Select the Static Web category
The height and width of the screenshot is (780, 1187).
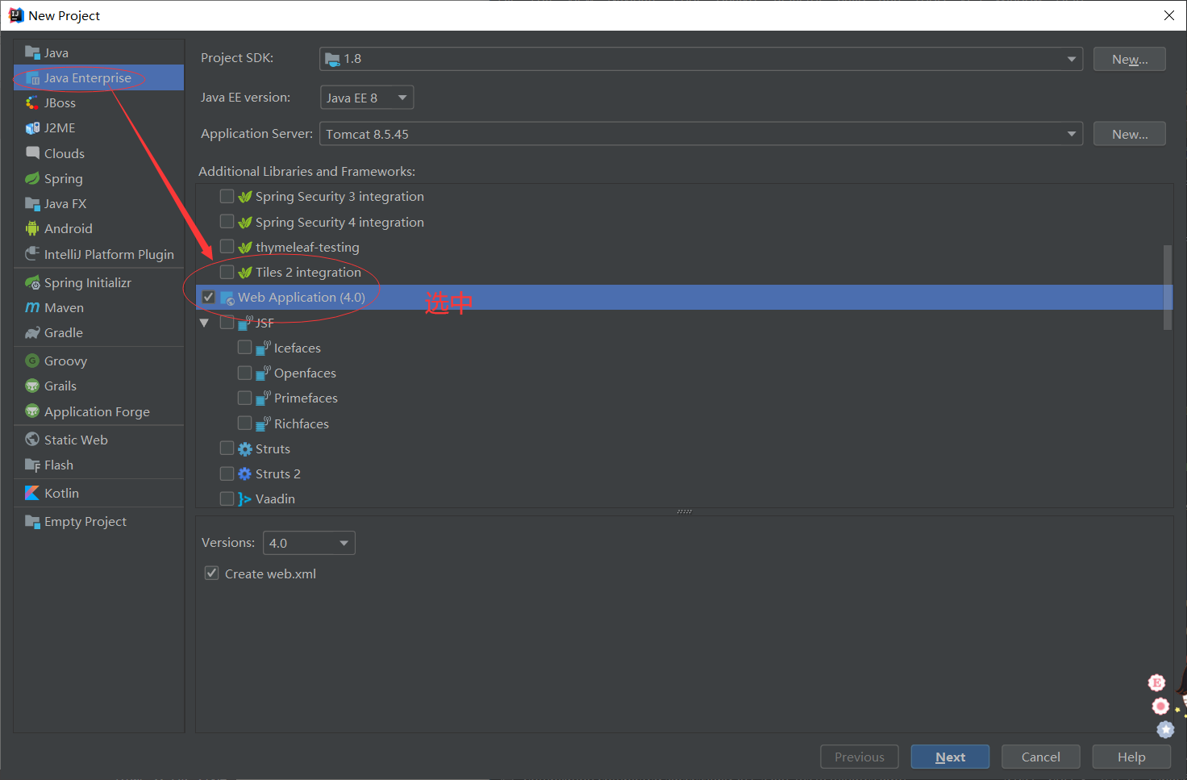[x=99, y=440]
